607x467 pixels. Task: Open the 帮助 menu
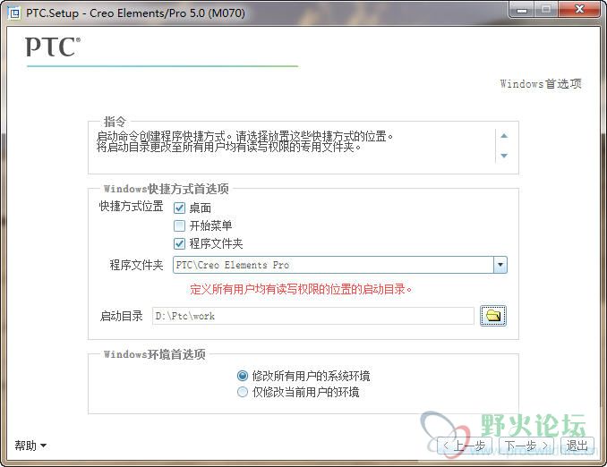tap(30, 446)
